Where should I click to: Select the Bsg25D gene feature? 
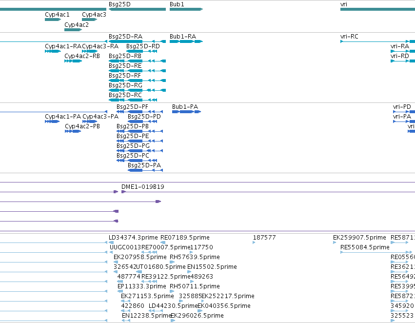click(137, 9)
